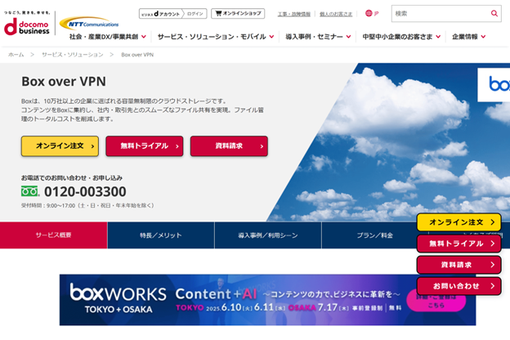Click floating お問い合わせ side button
The width and height of the screenshot is (510, 340).
pos(459,286)
